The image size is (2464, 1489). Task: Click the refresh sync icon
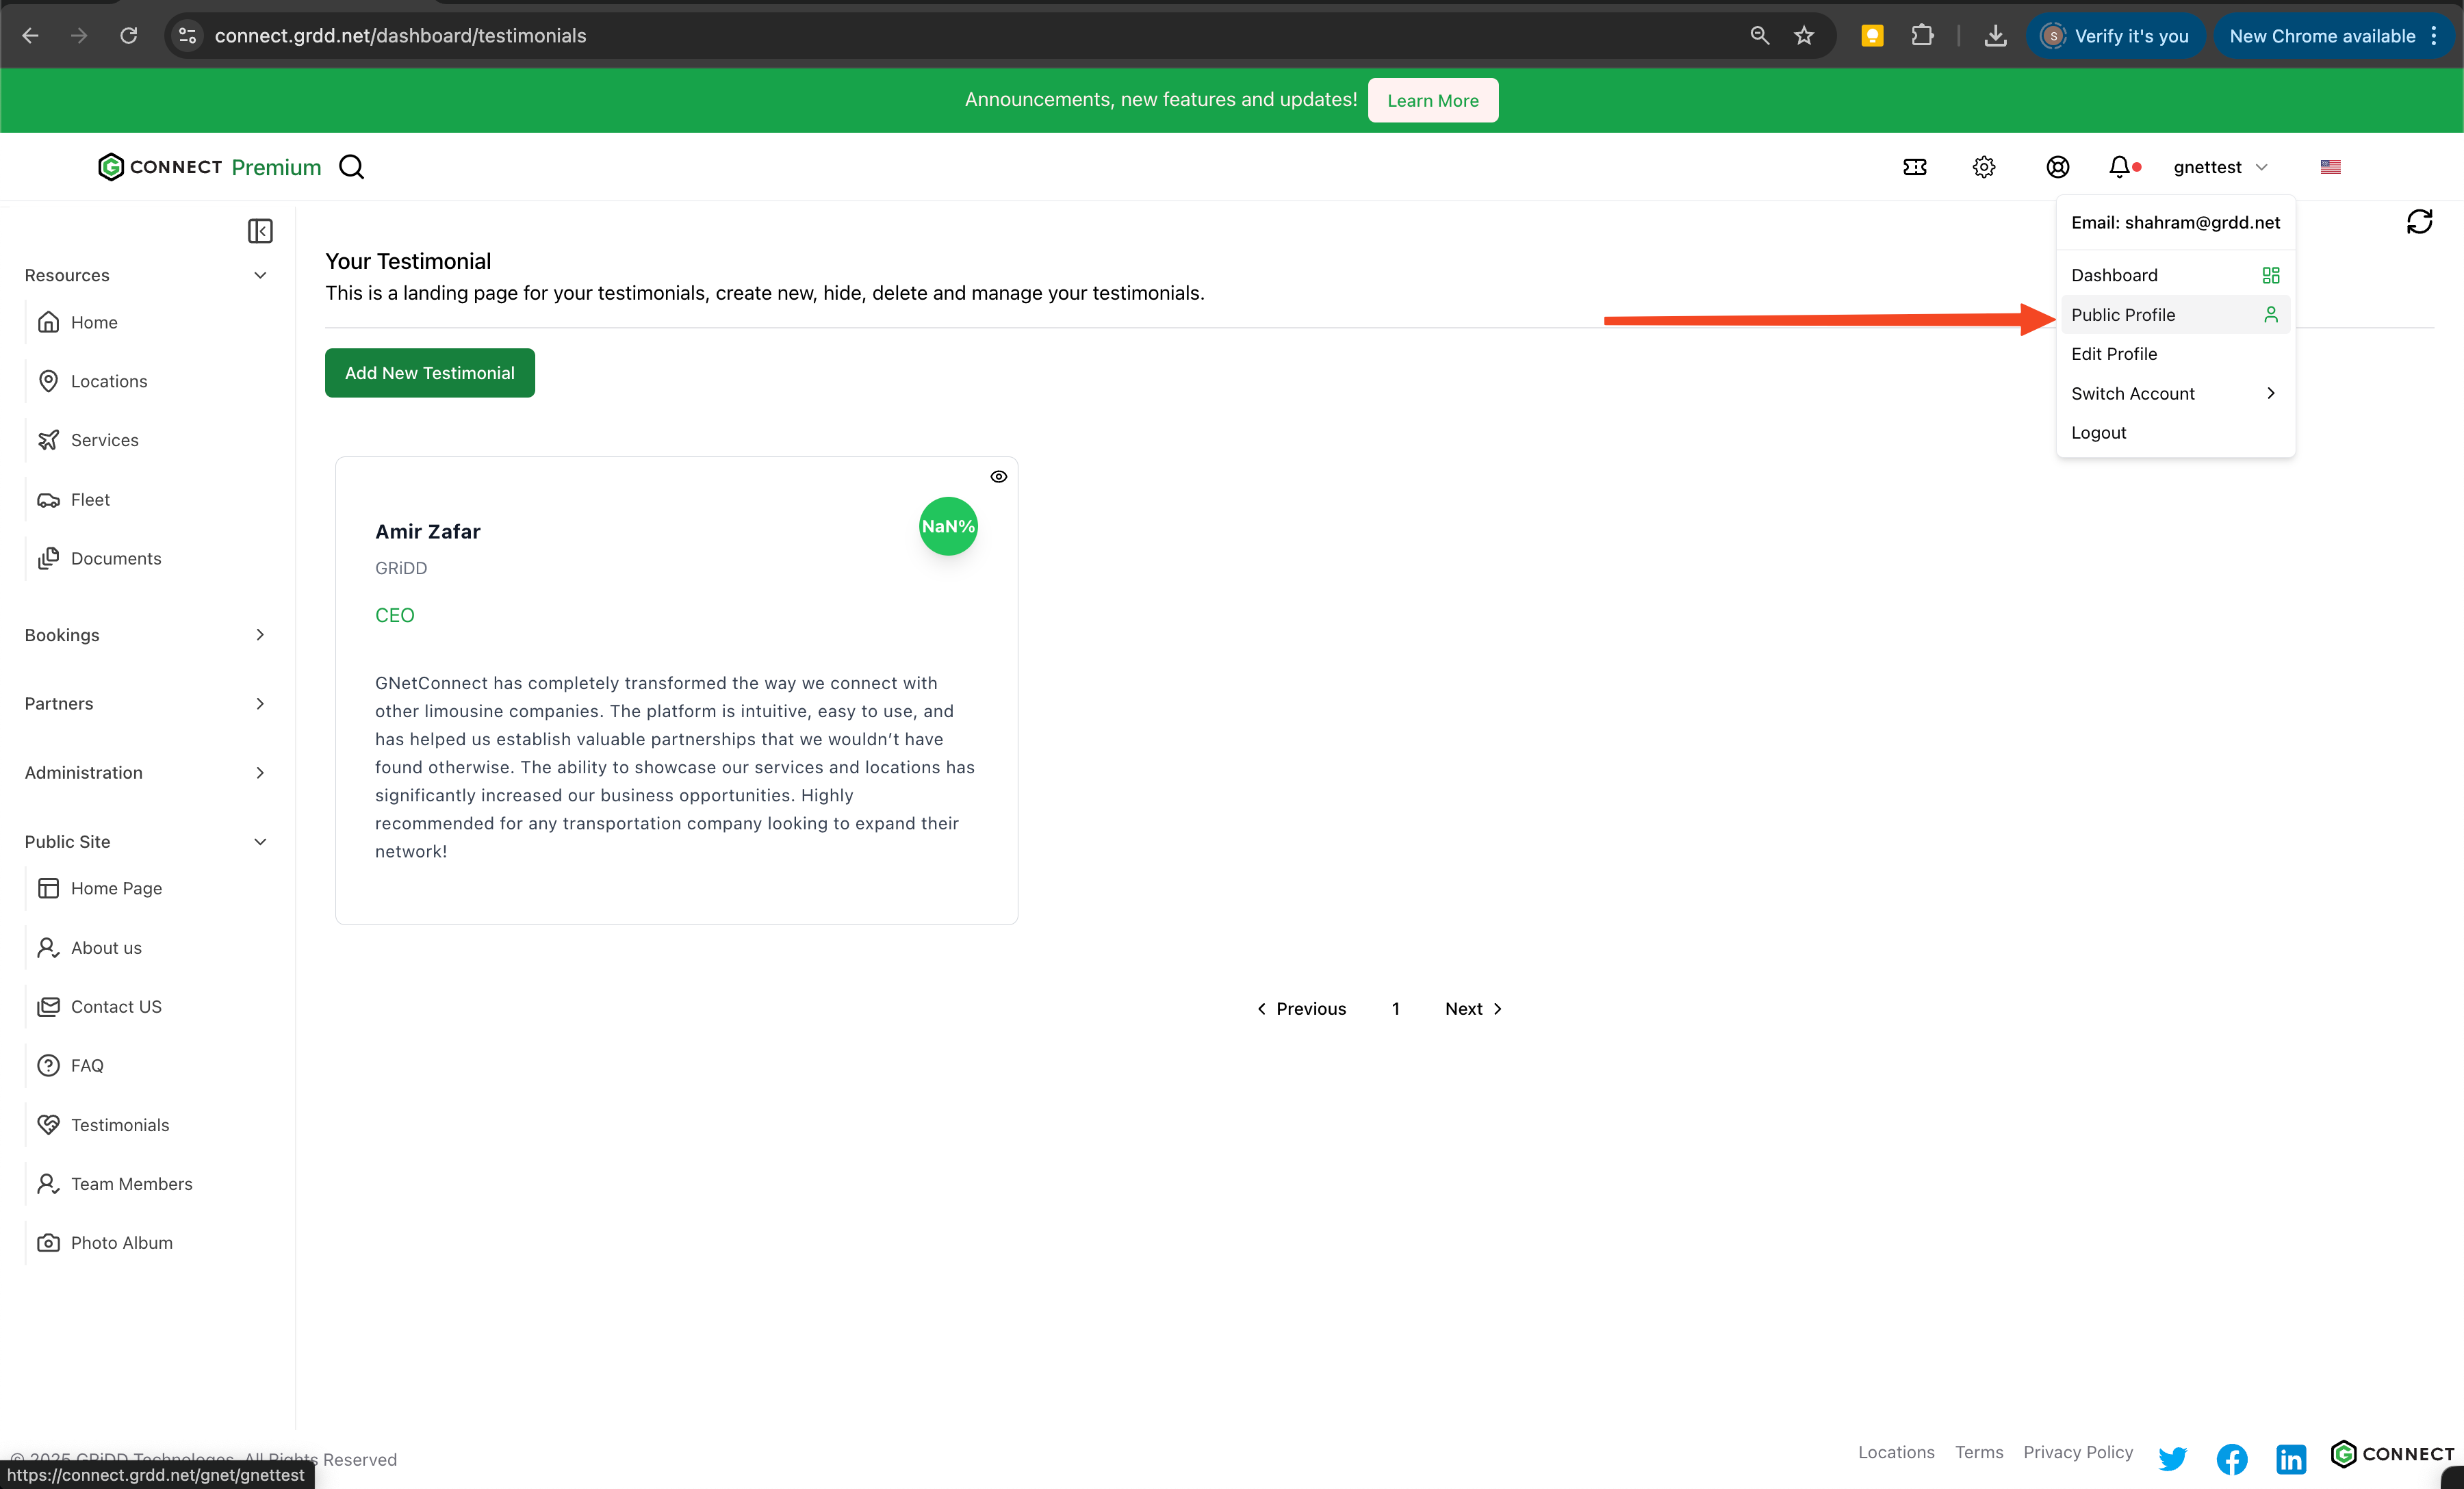pyautogui.click(x=2419, y=221)
